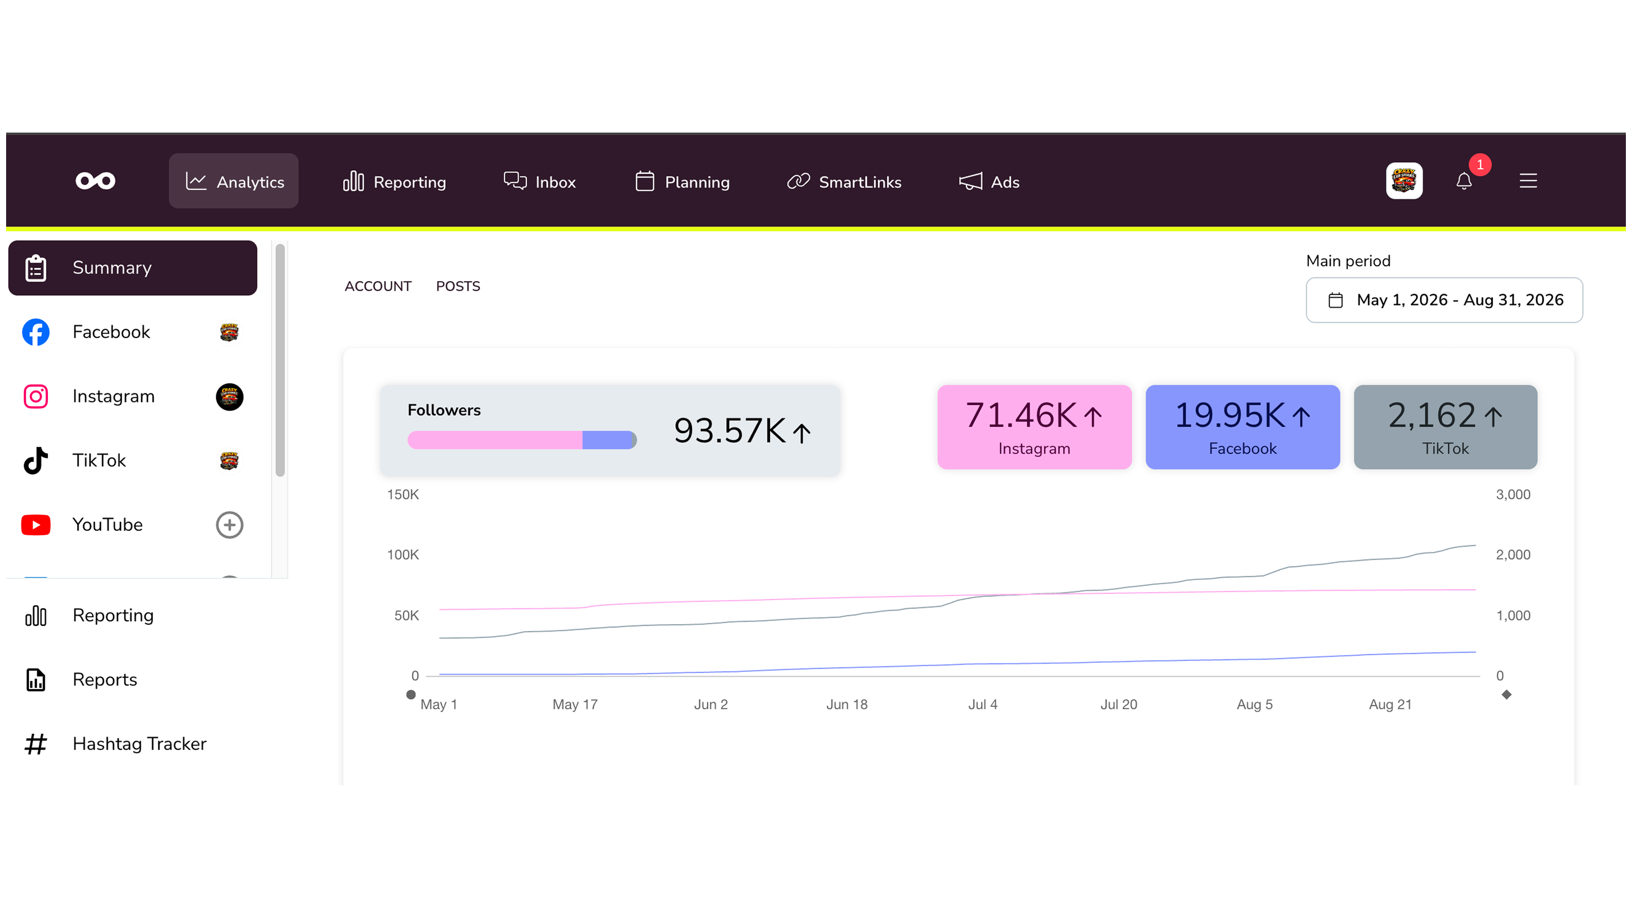Open Reporting in the top navigation
Image resolution: width=1632 pixels, height=918 pixels.
point(394,182)
